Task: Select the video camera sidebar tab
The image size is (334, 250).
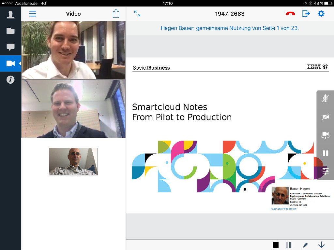Action: (x=10, y=63)
